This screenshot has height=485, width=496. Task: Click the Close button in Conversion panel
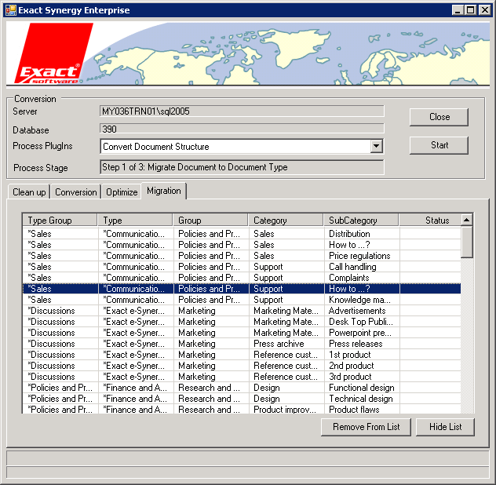point(439,117)
